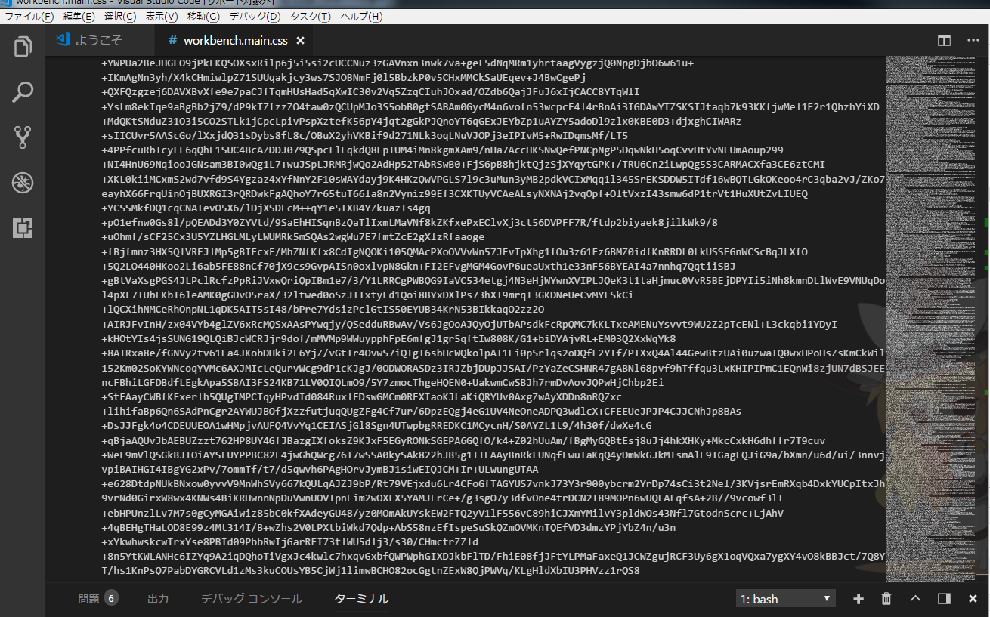Click the line starting with +IKmAgNn3yh

coord(344,78)
